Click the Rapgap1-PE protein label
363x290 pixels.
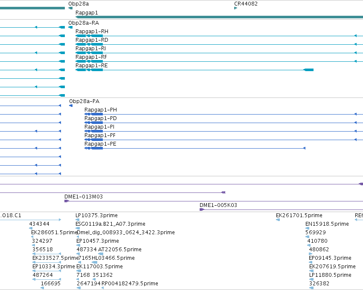click(100, 144)
